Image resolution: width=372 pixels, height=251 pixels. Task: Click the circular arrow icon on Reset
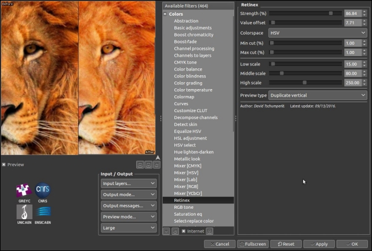click(280, 244)
